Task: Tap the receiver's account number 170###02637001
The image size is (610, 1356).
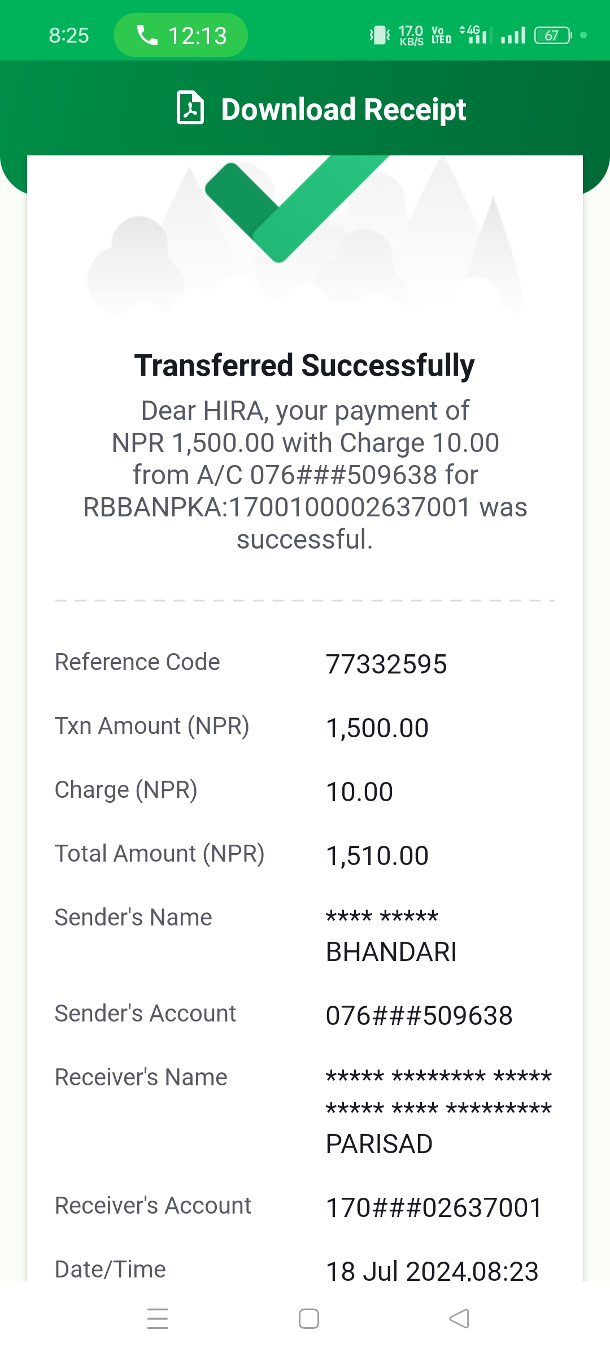Action: point(434,1207)
